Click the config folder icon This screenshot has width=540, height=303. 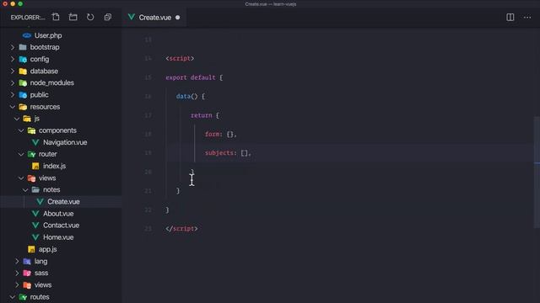tap(23, 59)
